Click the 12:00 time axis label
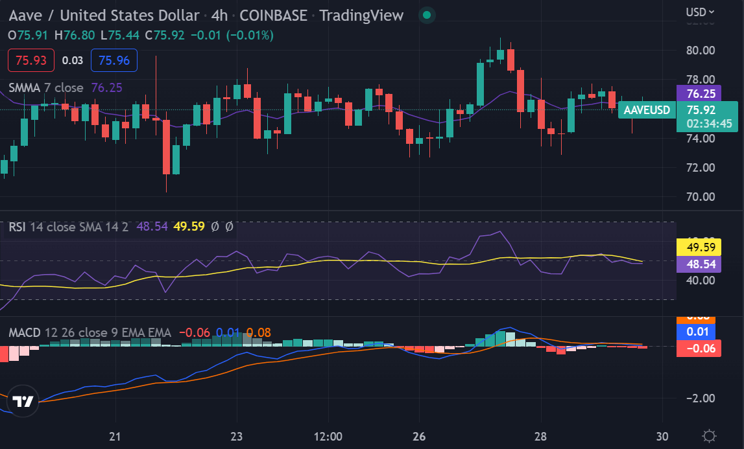Image resolution: width=744 pixels, height=449 pixels. pos(328,436)
